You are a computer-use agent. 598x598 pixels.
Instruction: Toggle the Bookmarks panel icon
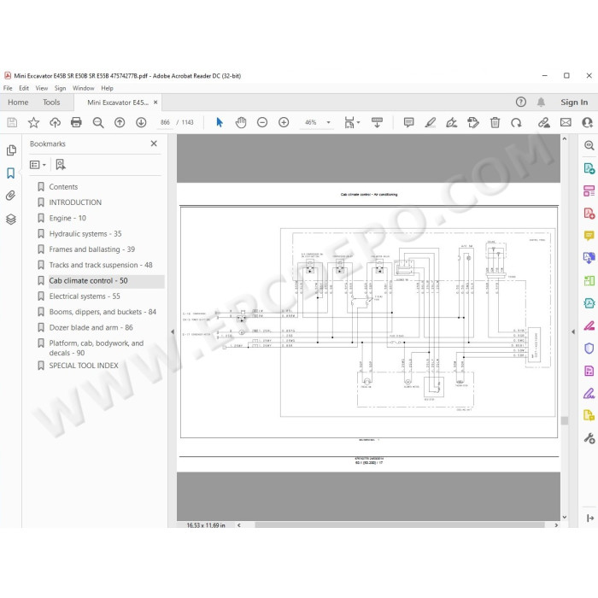(10, 173)
